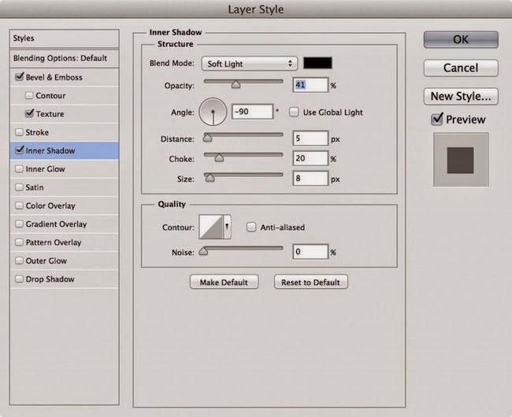Viewport: 512px width, 417px height.
Task: Tick the Outer Glow checkbox
Action: point(19,260)
